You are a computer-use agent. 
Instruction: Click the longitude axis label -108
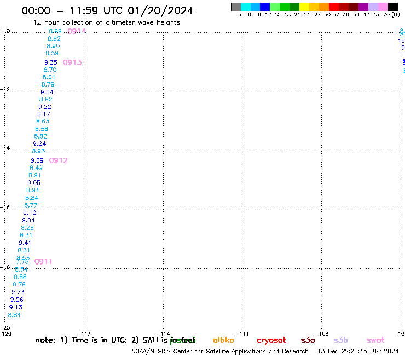click(322, 334)
